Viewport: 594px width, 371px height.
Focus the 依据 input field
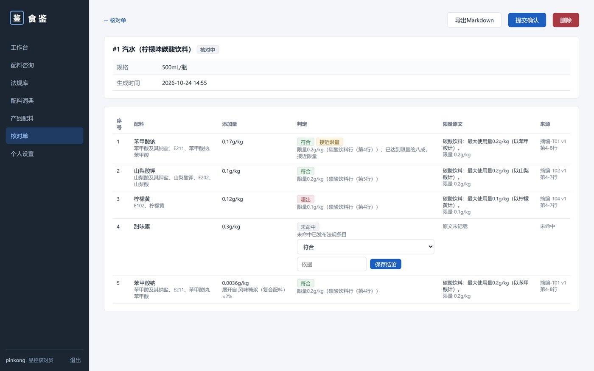coord(332,264)
